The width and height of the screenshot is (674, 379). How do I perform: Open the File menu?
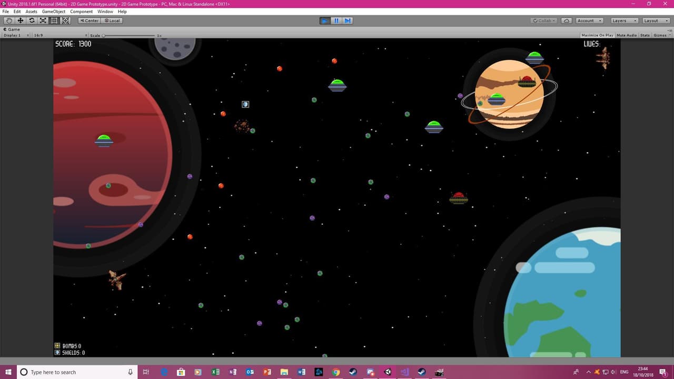click(x=6, y=12)
